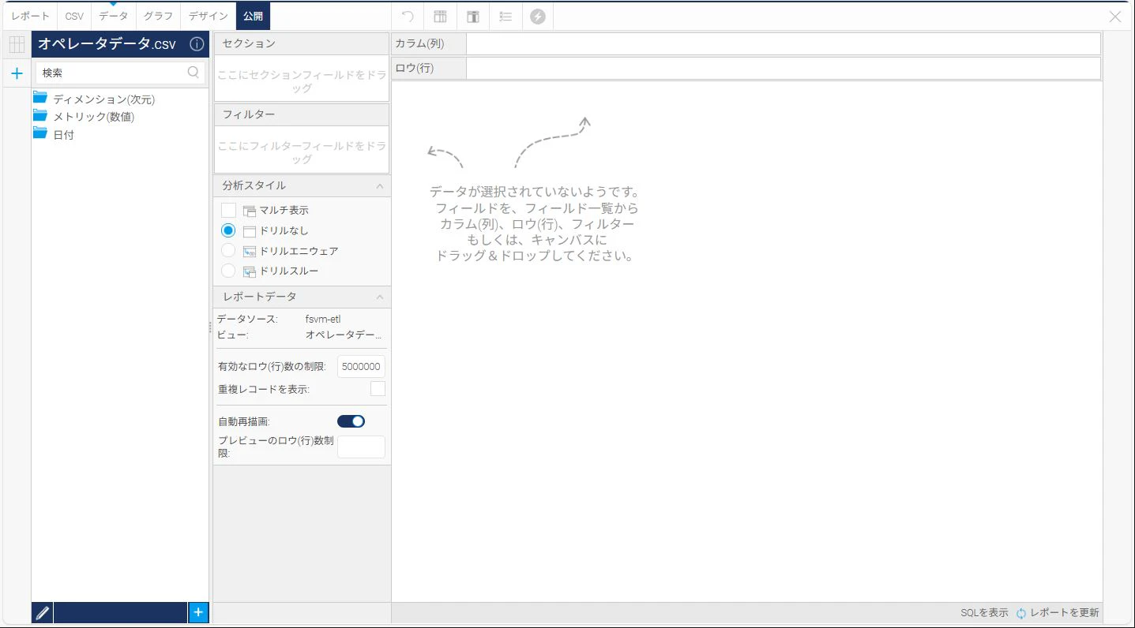This screenshot has width=1135, height=628.
Task: Click the undo arrow icon in toolbar
Action: point(408,17)
